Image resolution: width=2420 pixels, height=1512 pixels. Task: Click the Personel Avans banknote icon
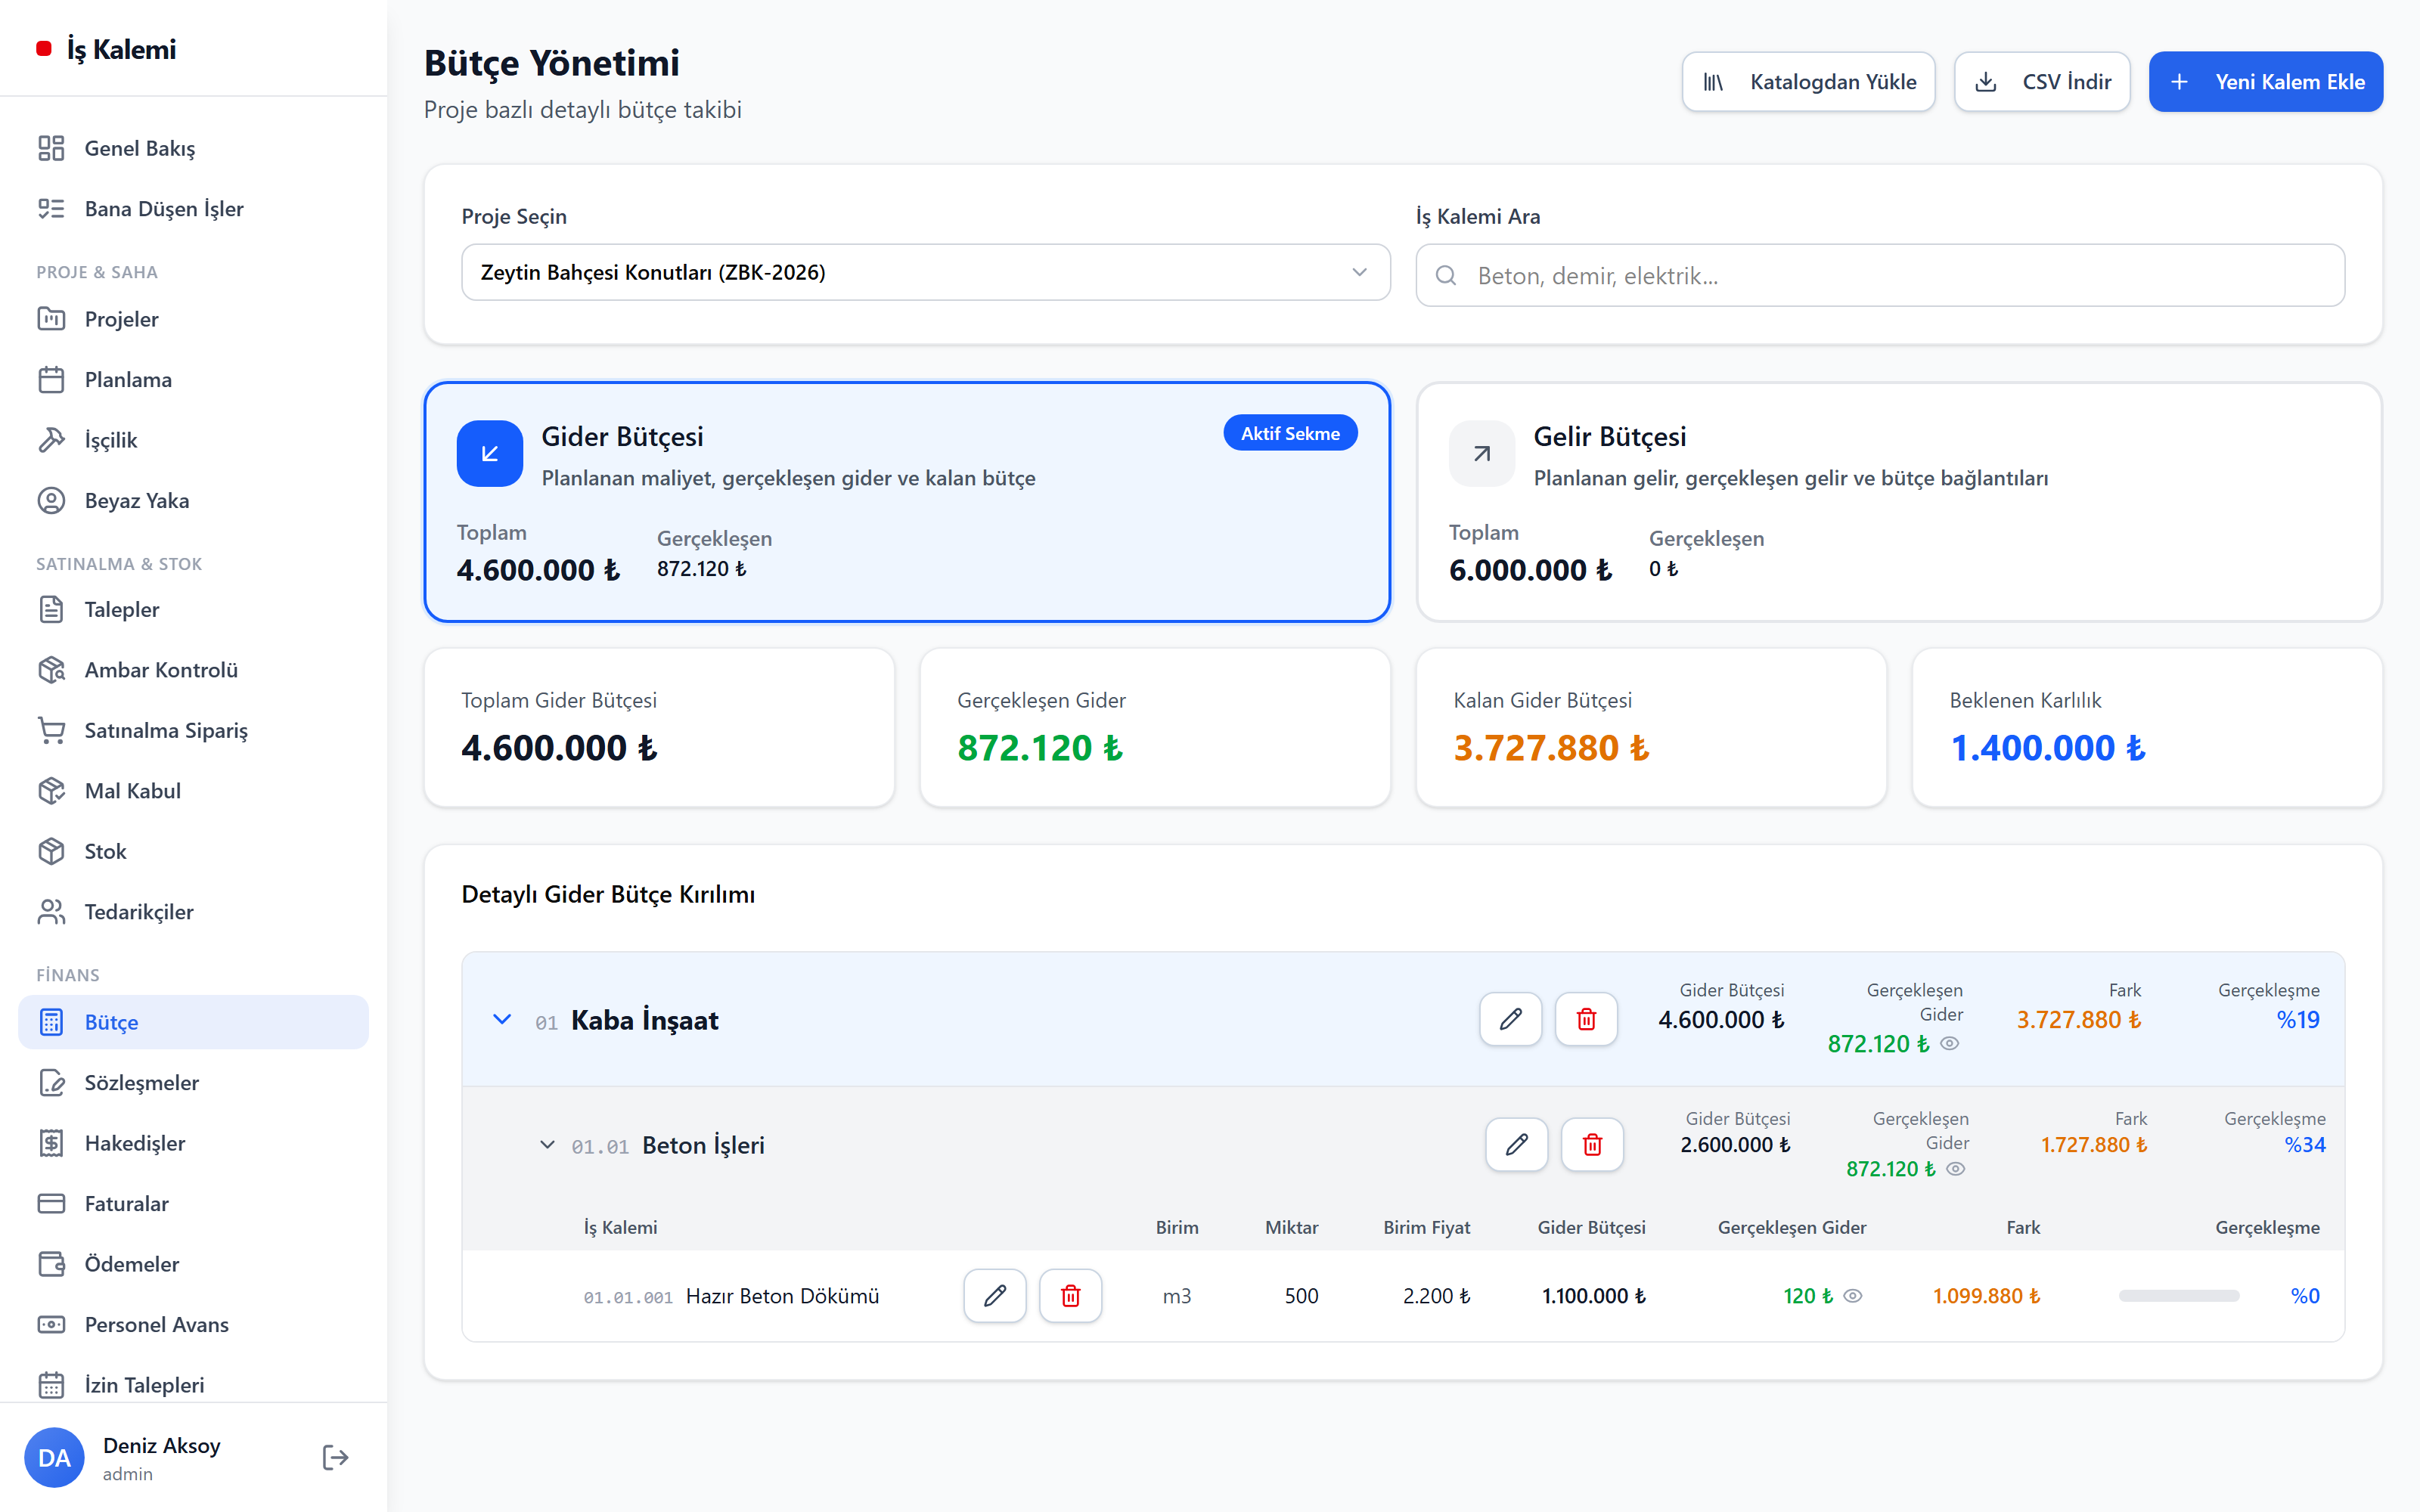tap(51, 1325)
